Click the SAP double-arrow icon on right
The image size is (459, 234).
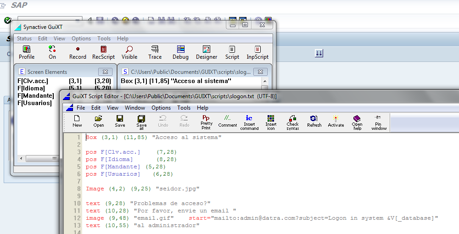(319, 53)
